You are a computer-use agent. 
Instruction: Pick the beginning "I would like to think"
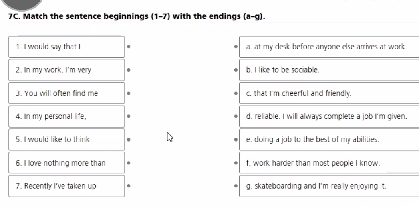[x=66, y=140]
